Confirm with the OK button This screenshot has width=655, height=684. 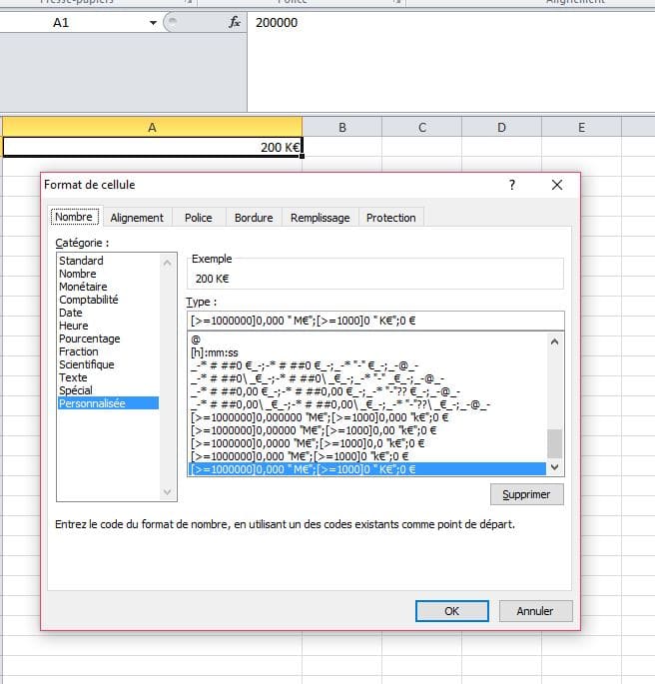pos(451,610)
